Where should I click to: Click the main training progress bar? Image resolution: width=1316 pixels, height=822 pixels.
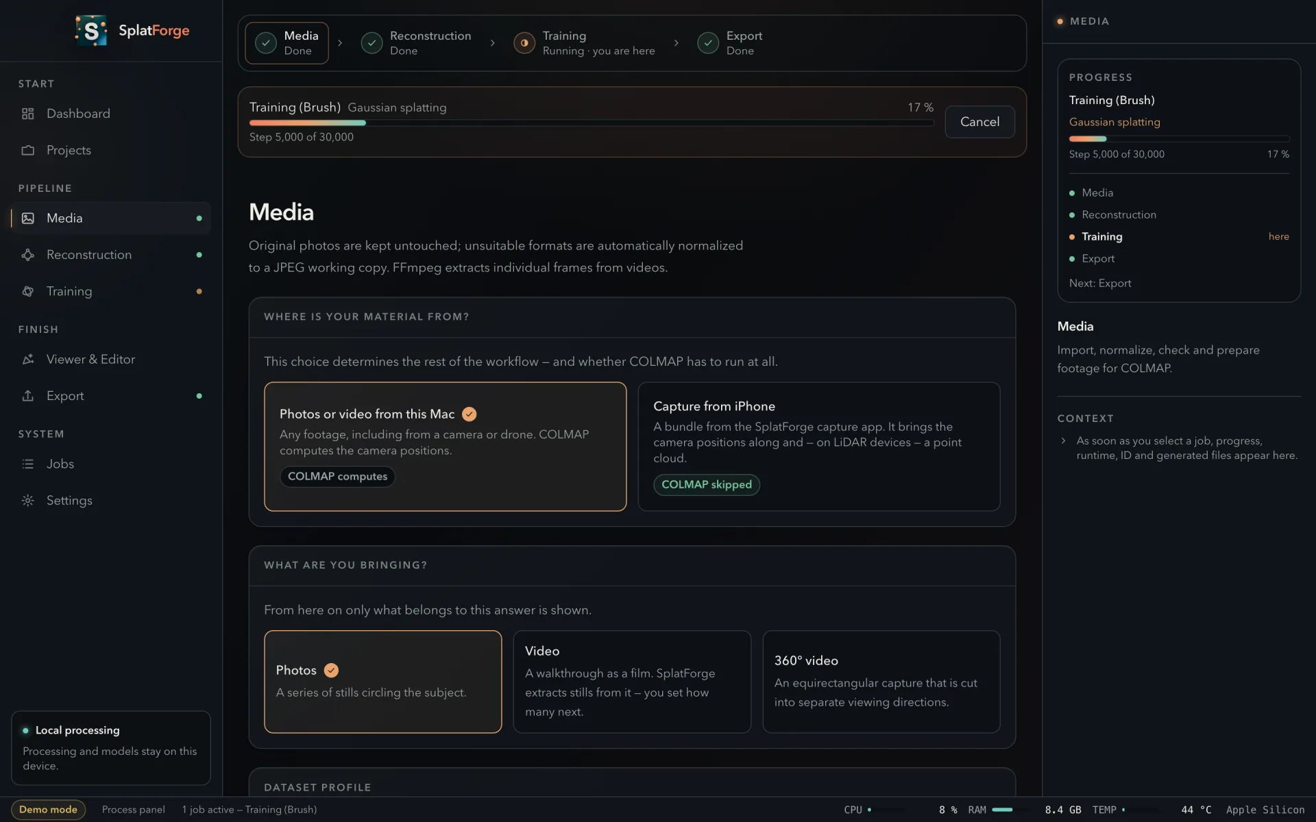click(x=592, y=123)
